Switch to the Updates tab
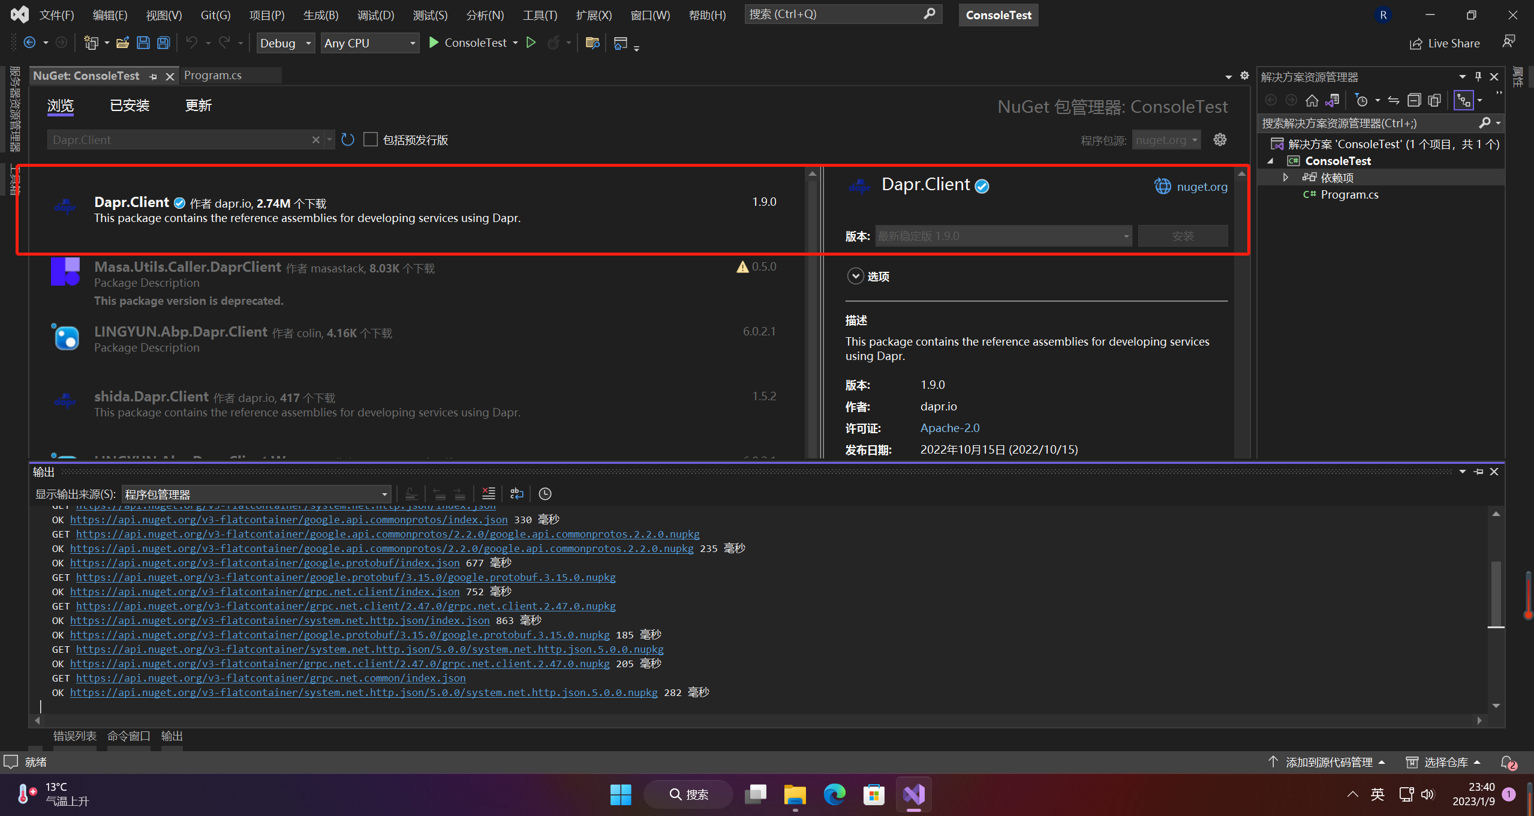This screenshot has height=816, width=1534. coord(198,106)
